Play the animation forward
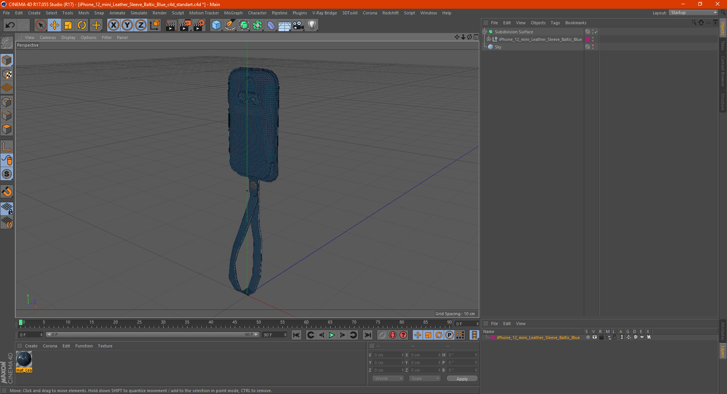This screenshot has width=727, height=394. tap(332, 335)
